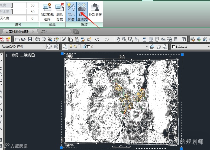210x150 pixels.
Task: Click the Match Properties brush icon
Action: [83, 39]
